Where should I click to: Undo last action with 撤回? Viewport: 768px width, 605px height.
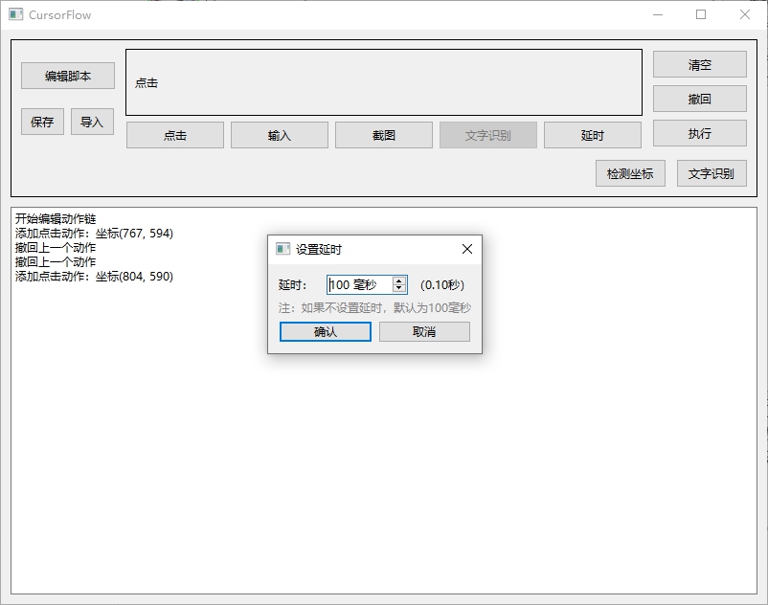tap(699, 99)
